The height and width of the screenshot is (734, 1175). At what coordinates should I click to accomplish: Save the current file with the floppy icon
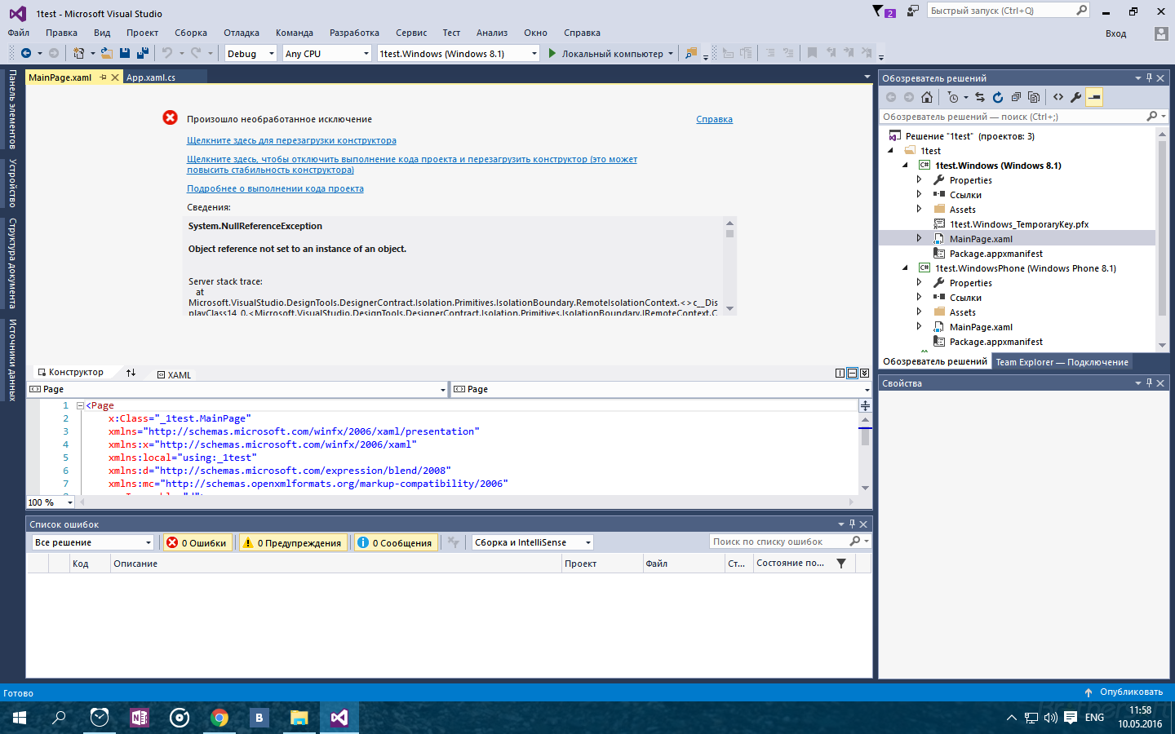pos(125,53)
